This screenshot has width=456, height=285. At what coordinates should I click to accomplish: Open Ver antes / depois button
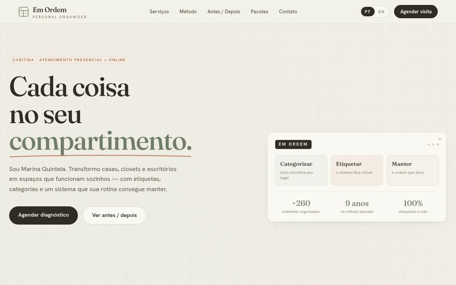pos(114,215)
